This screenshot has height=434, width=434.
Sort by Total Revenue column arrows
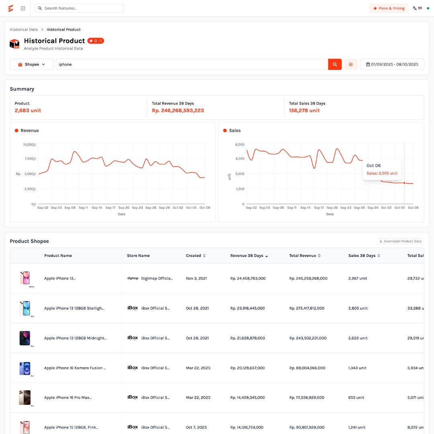pos(319,256)
